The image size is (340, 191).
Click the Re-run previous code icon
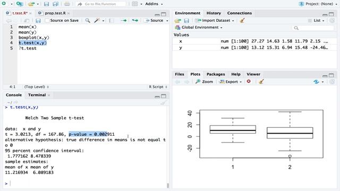pyautogui.click(x=135, y=21)
